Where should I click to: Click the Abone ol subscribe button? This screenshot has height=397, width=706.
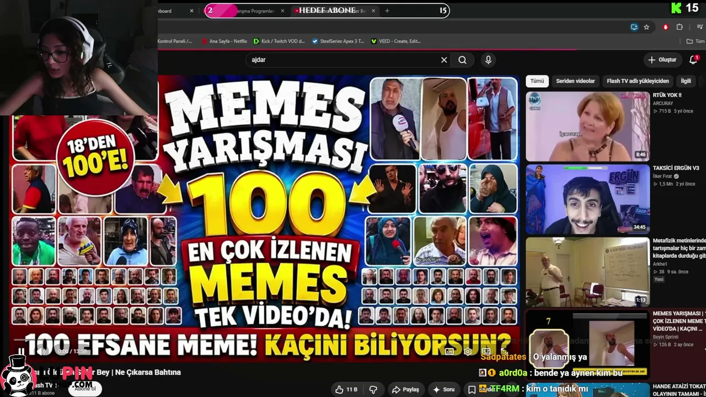click(85, 388)
